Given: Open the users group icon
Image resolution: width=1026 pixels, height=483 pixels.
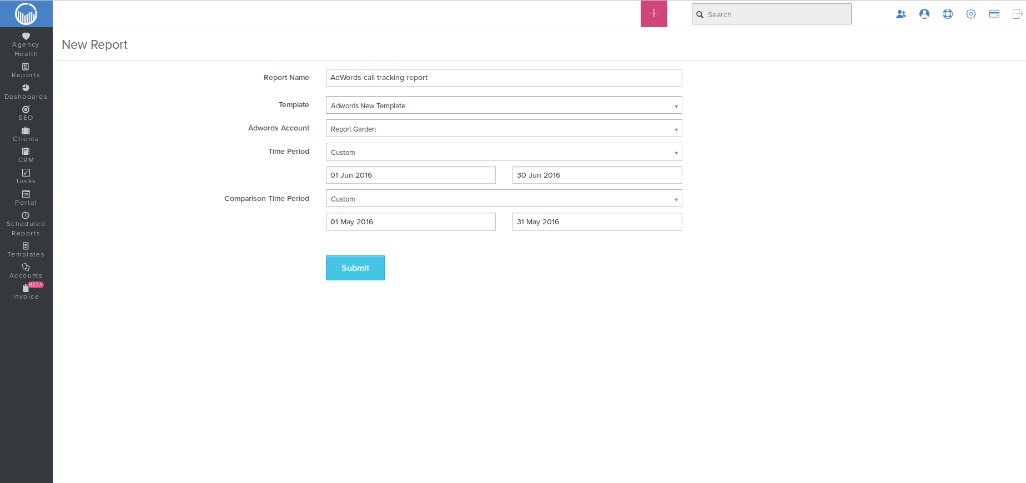Looking at the screenshot, I should point(901,14).
